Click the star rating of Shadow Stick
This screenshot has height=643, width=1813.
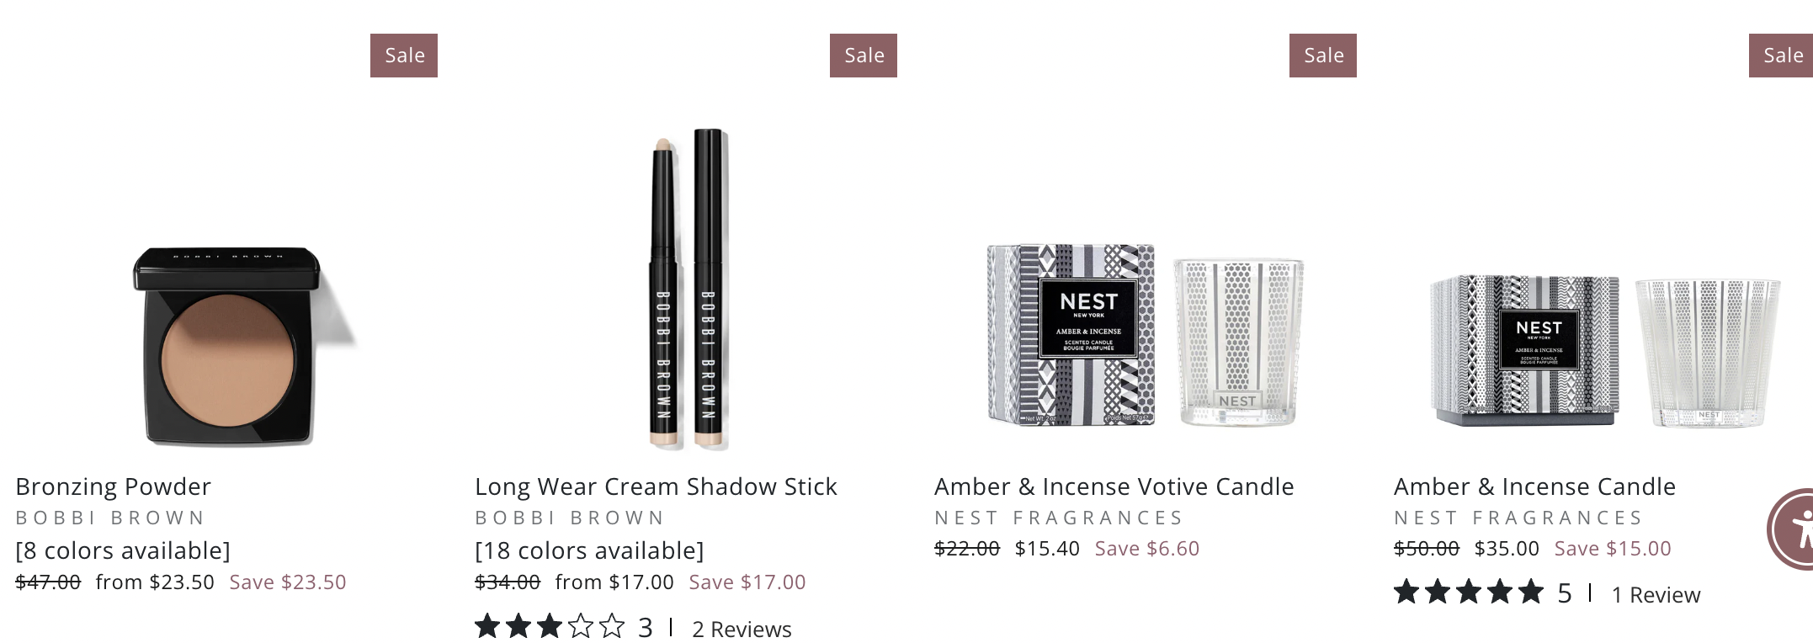click(550, 627)
